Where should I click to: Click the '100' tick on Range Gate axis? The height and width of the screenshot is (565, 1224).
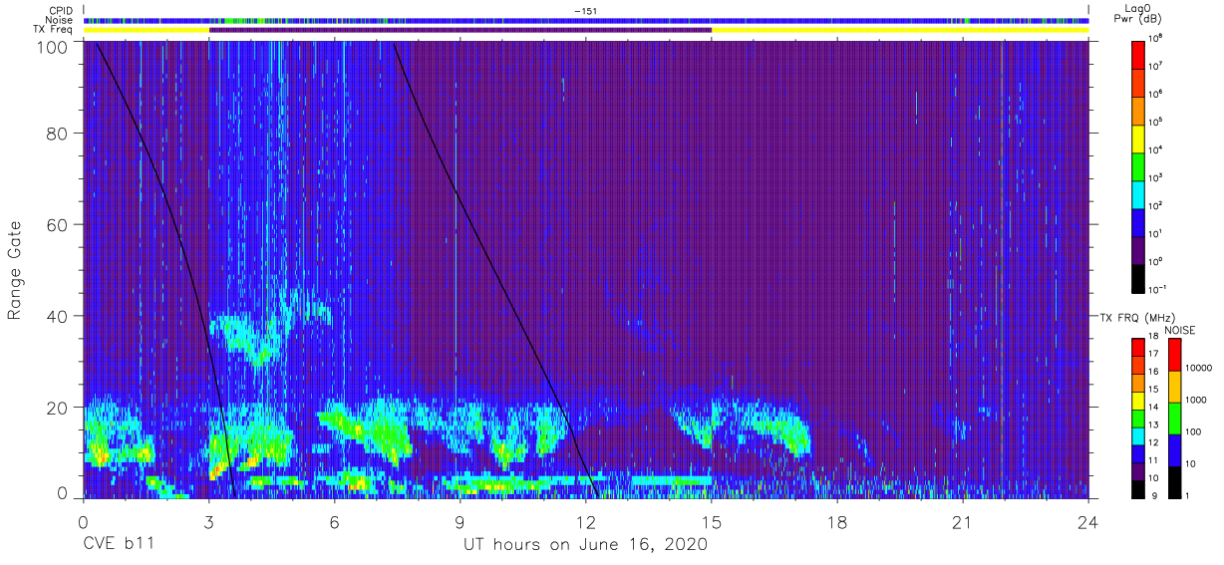tap(53, 46)
